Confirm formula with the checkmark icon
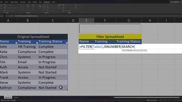This screenshot has height=102, width=182. pyautogui.click(x=9, y=16)
